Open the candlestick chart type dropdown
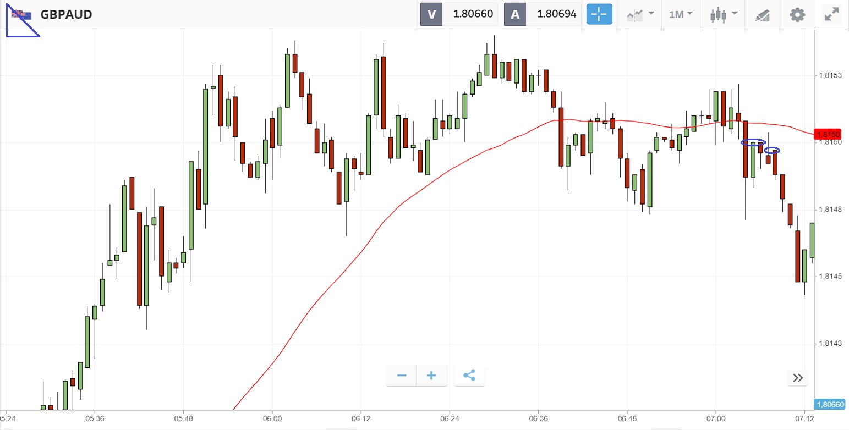 click(723, 14)
